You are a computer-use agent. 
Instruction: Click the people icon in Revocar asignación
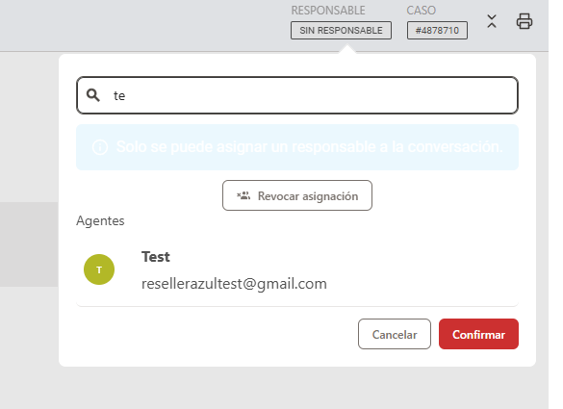point(243,195)
